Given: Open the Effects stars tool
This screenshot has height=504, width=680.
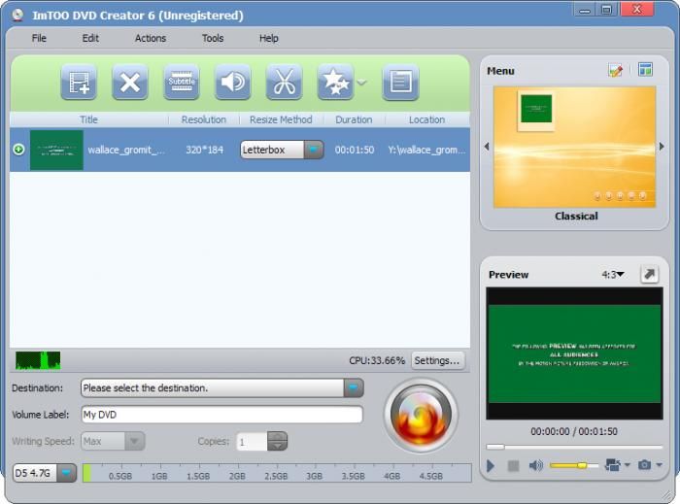Looking at the screenshot, I should coord(335,82).
